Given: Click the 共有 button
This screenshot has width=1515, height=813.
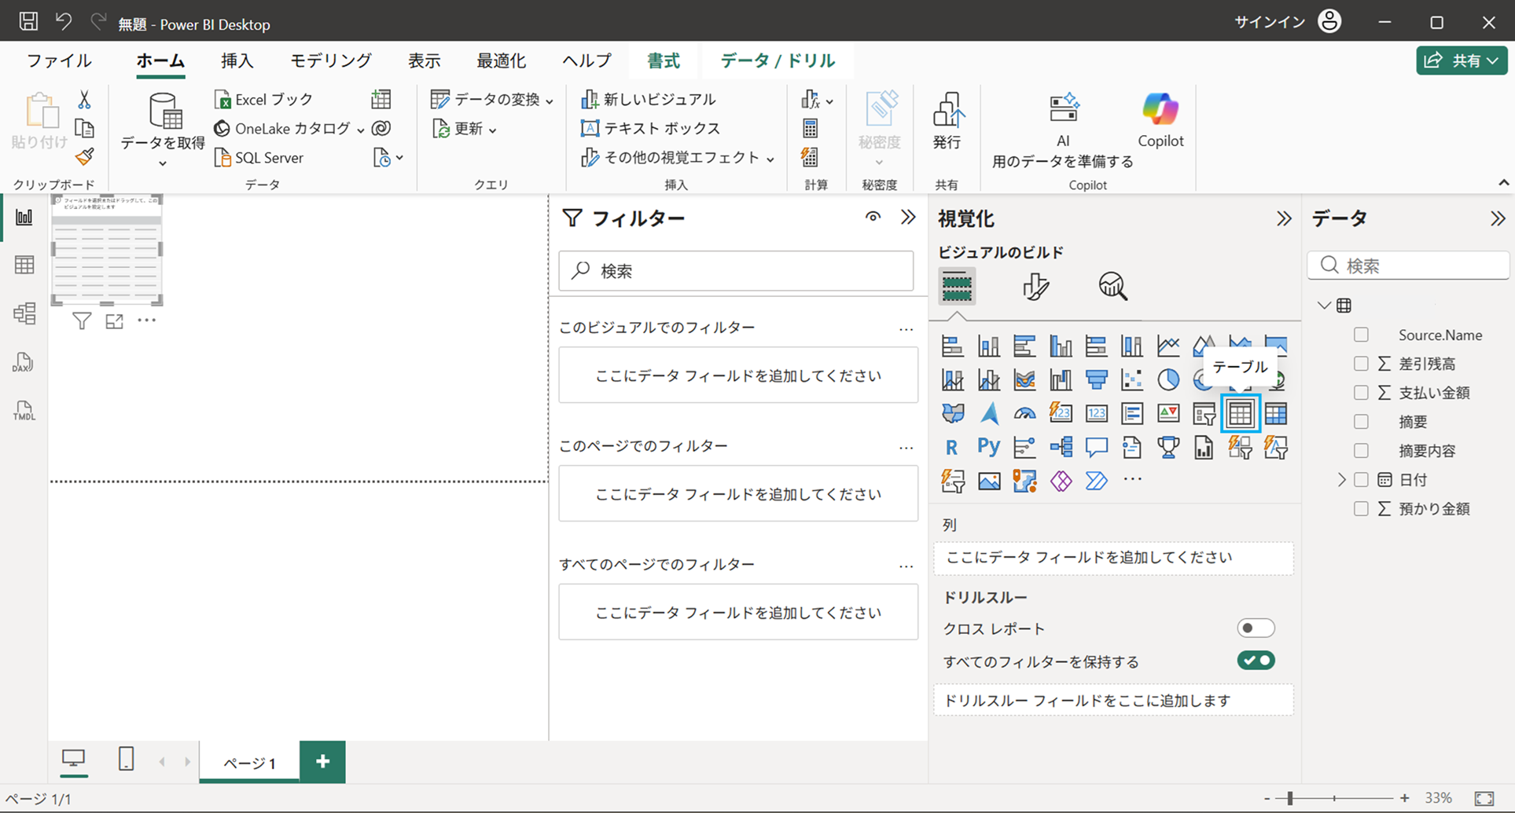Looking at the screenshot, I should coord(1462,60).
